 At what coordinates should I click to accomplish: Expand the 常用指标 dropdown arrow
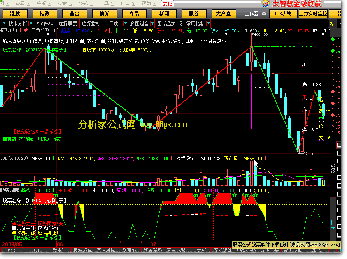coord(209,23)
